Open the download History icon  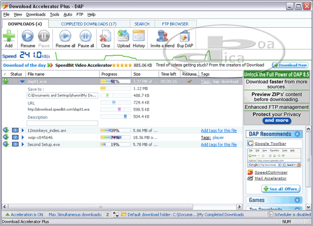pos(139,36)
